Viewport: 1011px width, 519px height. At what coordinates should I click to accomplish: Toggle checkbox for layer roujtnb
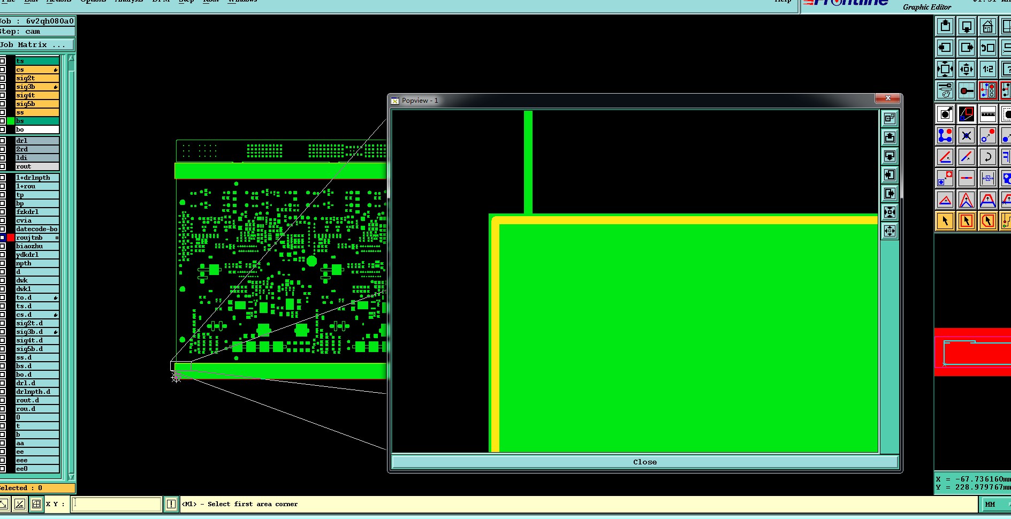click(x=3, y=238)
